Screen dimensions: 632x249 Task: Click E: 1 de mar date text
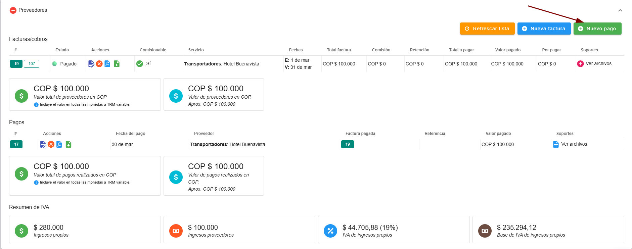click(x=297, y=60)
